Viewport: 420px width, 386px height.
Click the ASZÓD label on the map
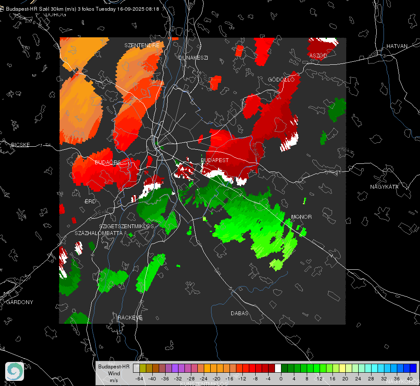318,55
